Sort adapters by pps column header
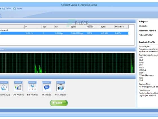The image size is (158, 119). click(48, 27)
